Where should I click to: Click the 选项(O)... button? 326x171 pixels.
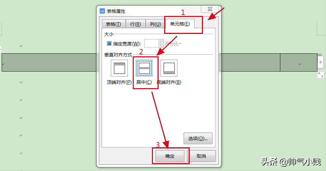198,139
